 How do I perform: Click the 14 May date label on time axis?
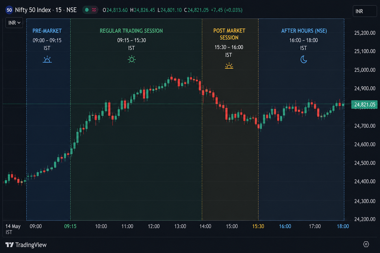coord(13,226)
